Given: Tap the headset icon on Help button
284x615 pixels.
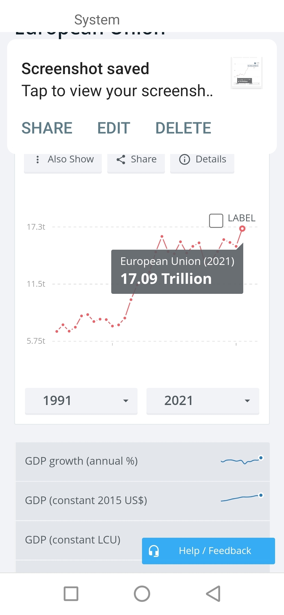Looking at the screenshot, I should [154, 551].
